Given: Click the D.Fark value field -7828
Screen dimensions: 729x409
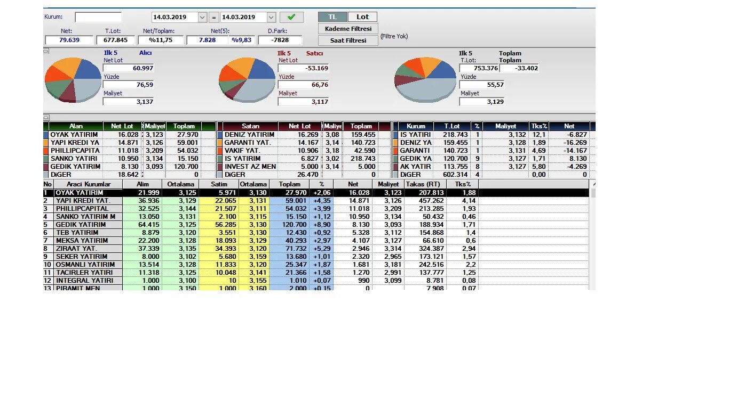Looking at the screenshot, I should 280,40.
